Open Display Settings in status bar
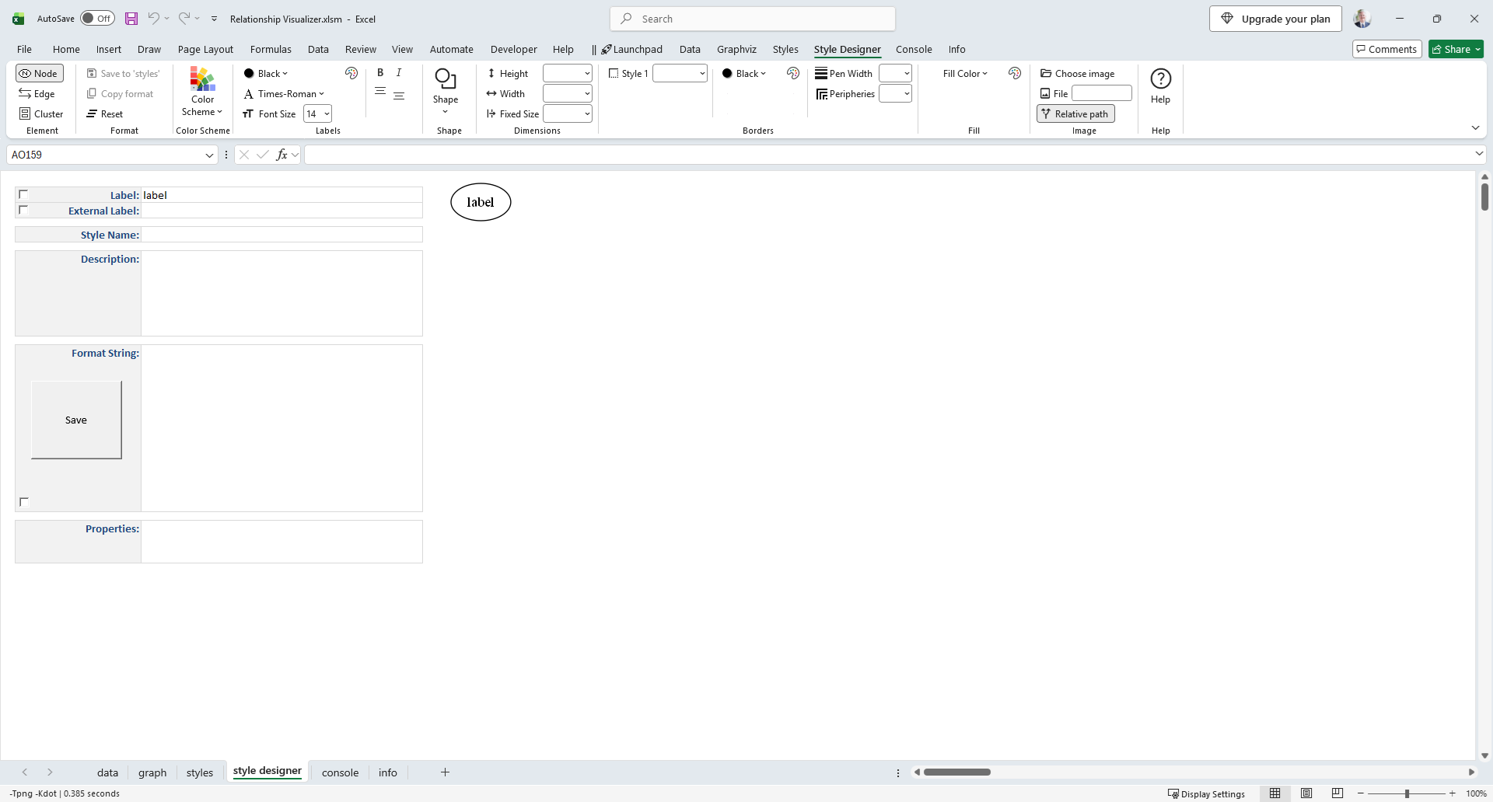This screenshot has width=1493, height=802. click(x=1207, y=793)
